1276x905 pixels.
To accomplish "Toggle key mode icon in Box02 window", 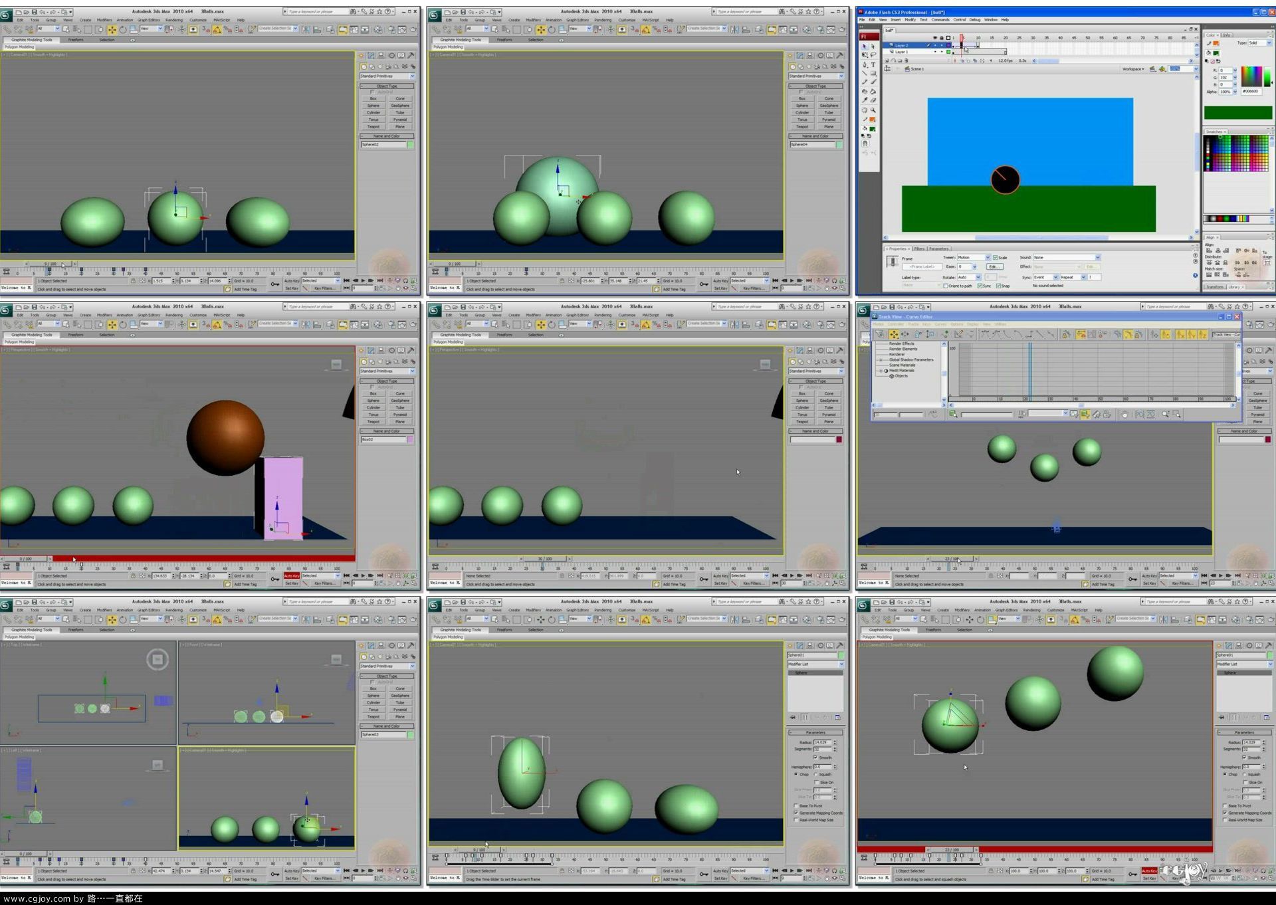I will point(346,583).
